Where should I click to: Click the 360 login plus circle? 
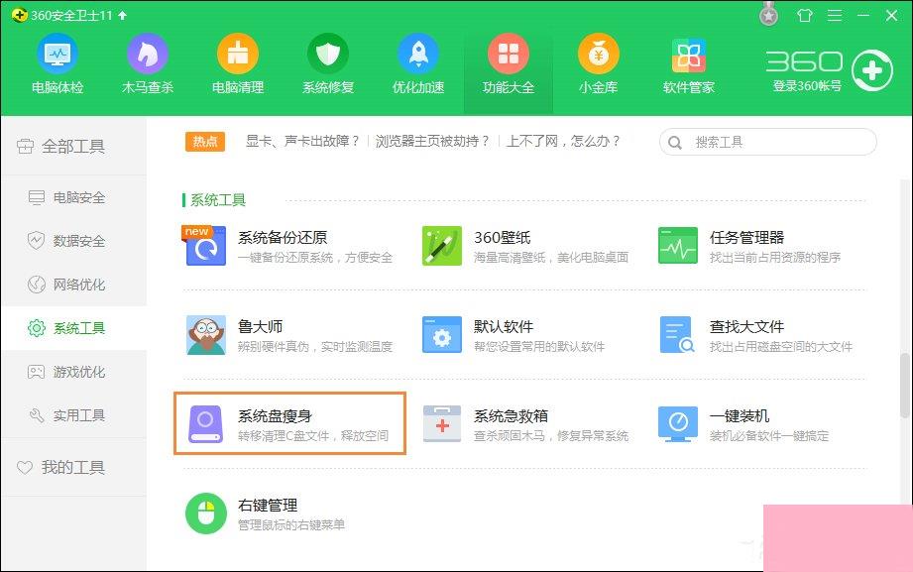[x=871, y=70]
